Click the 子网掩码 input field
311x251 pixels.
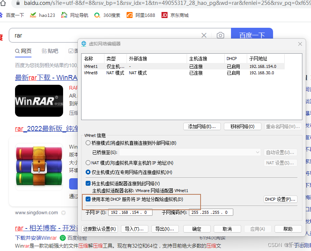211,212
